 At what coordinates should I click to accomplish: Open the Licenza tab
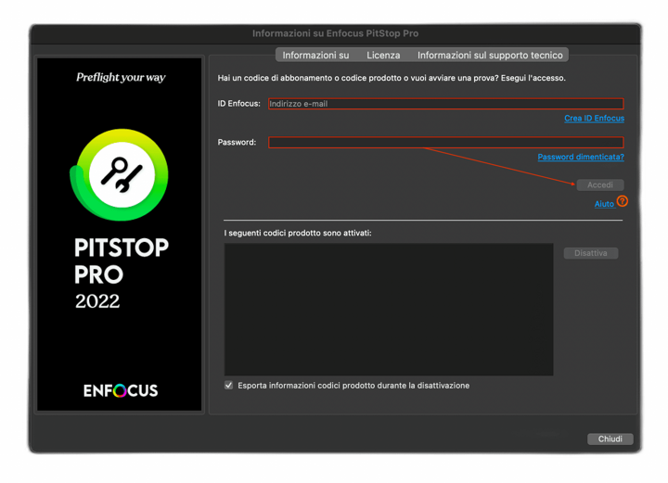(x=383, y=56)
